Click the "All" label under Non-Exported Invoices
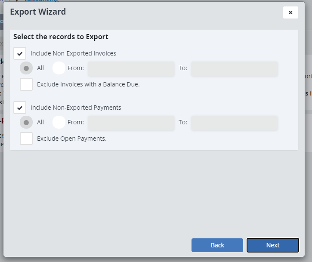Image resolution: width=312 pixels, height=262 pixels. coord(40,68)
